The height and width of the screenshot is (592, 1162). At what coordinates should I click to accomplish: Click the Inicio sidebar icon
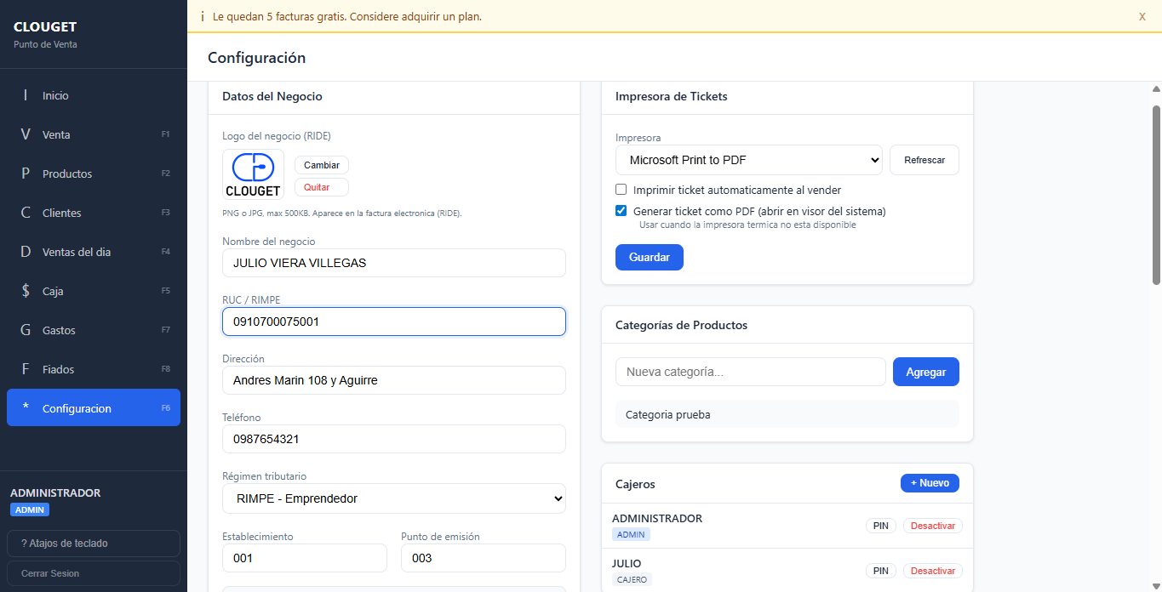click(26, 95)
